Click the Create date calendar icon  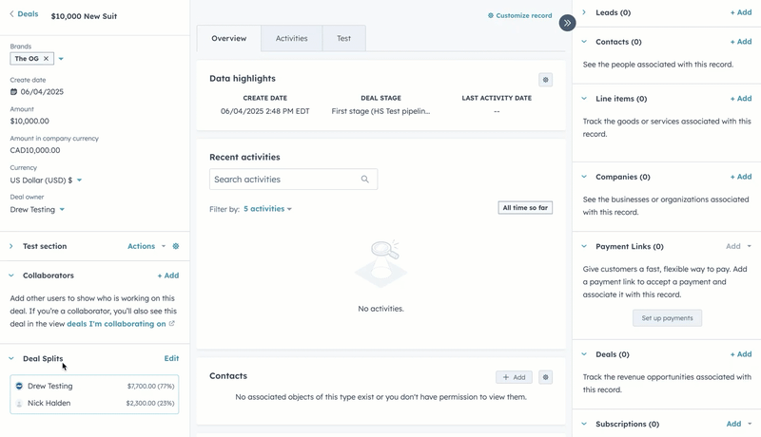pyautogui.click(x=13, y=91)
